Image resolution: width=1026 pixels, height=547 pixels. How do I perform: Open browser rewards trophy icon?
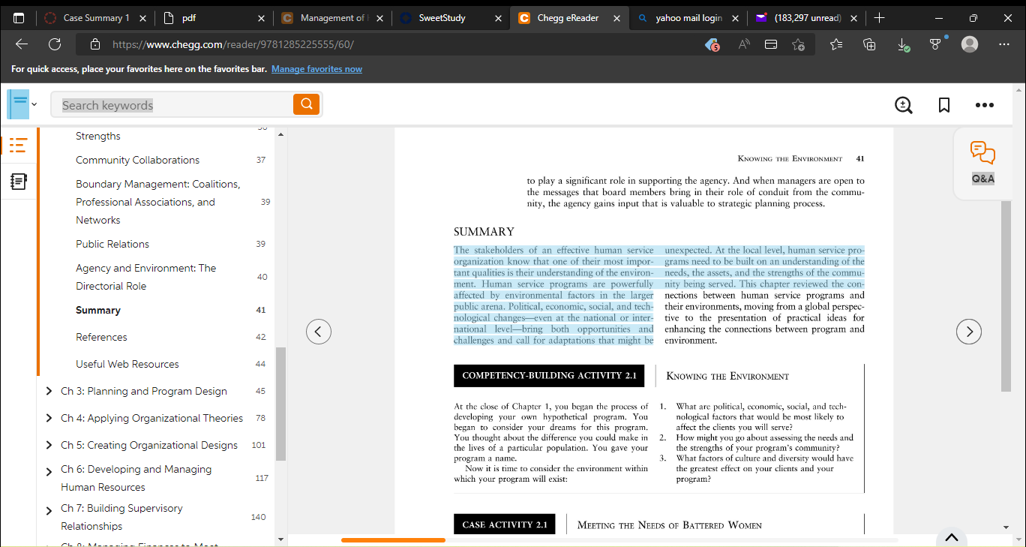pyautogui.click(x=935, y=44)
